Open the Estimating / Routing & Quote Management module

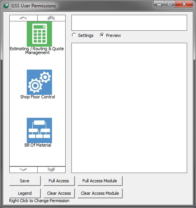39,34
